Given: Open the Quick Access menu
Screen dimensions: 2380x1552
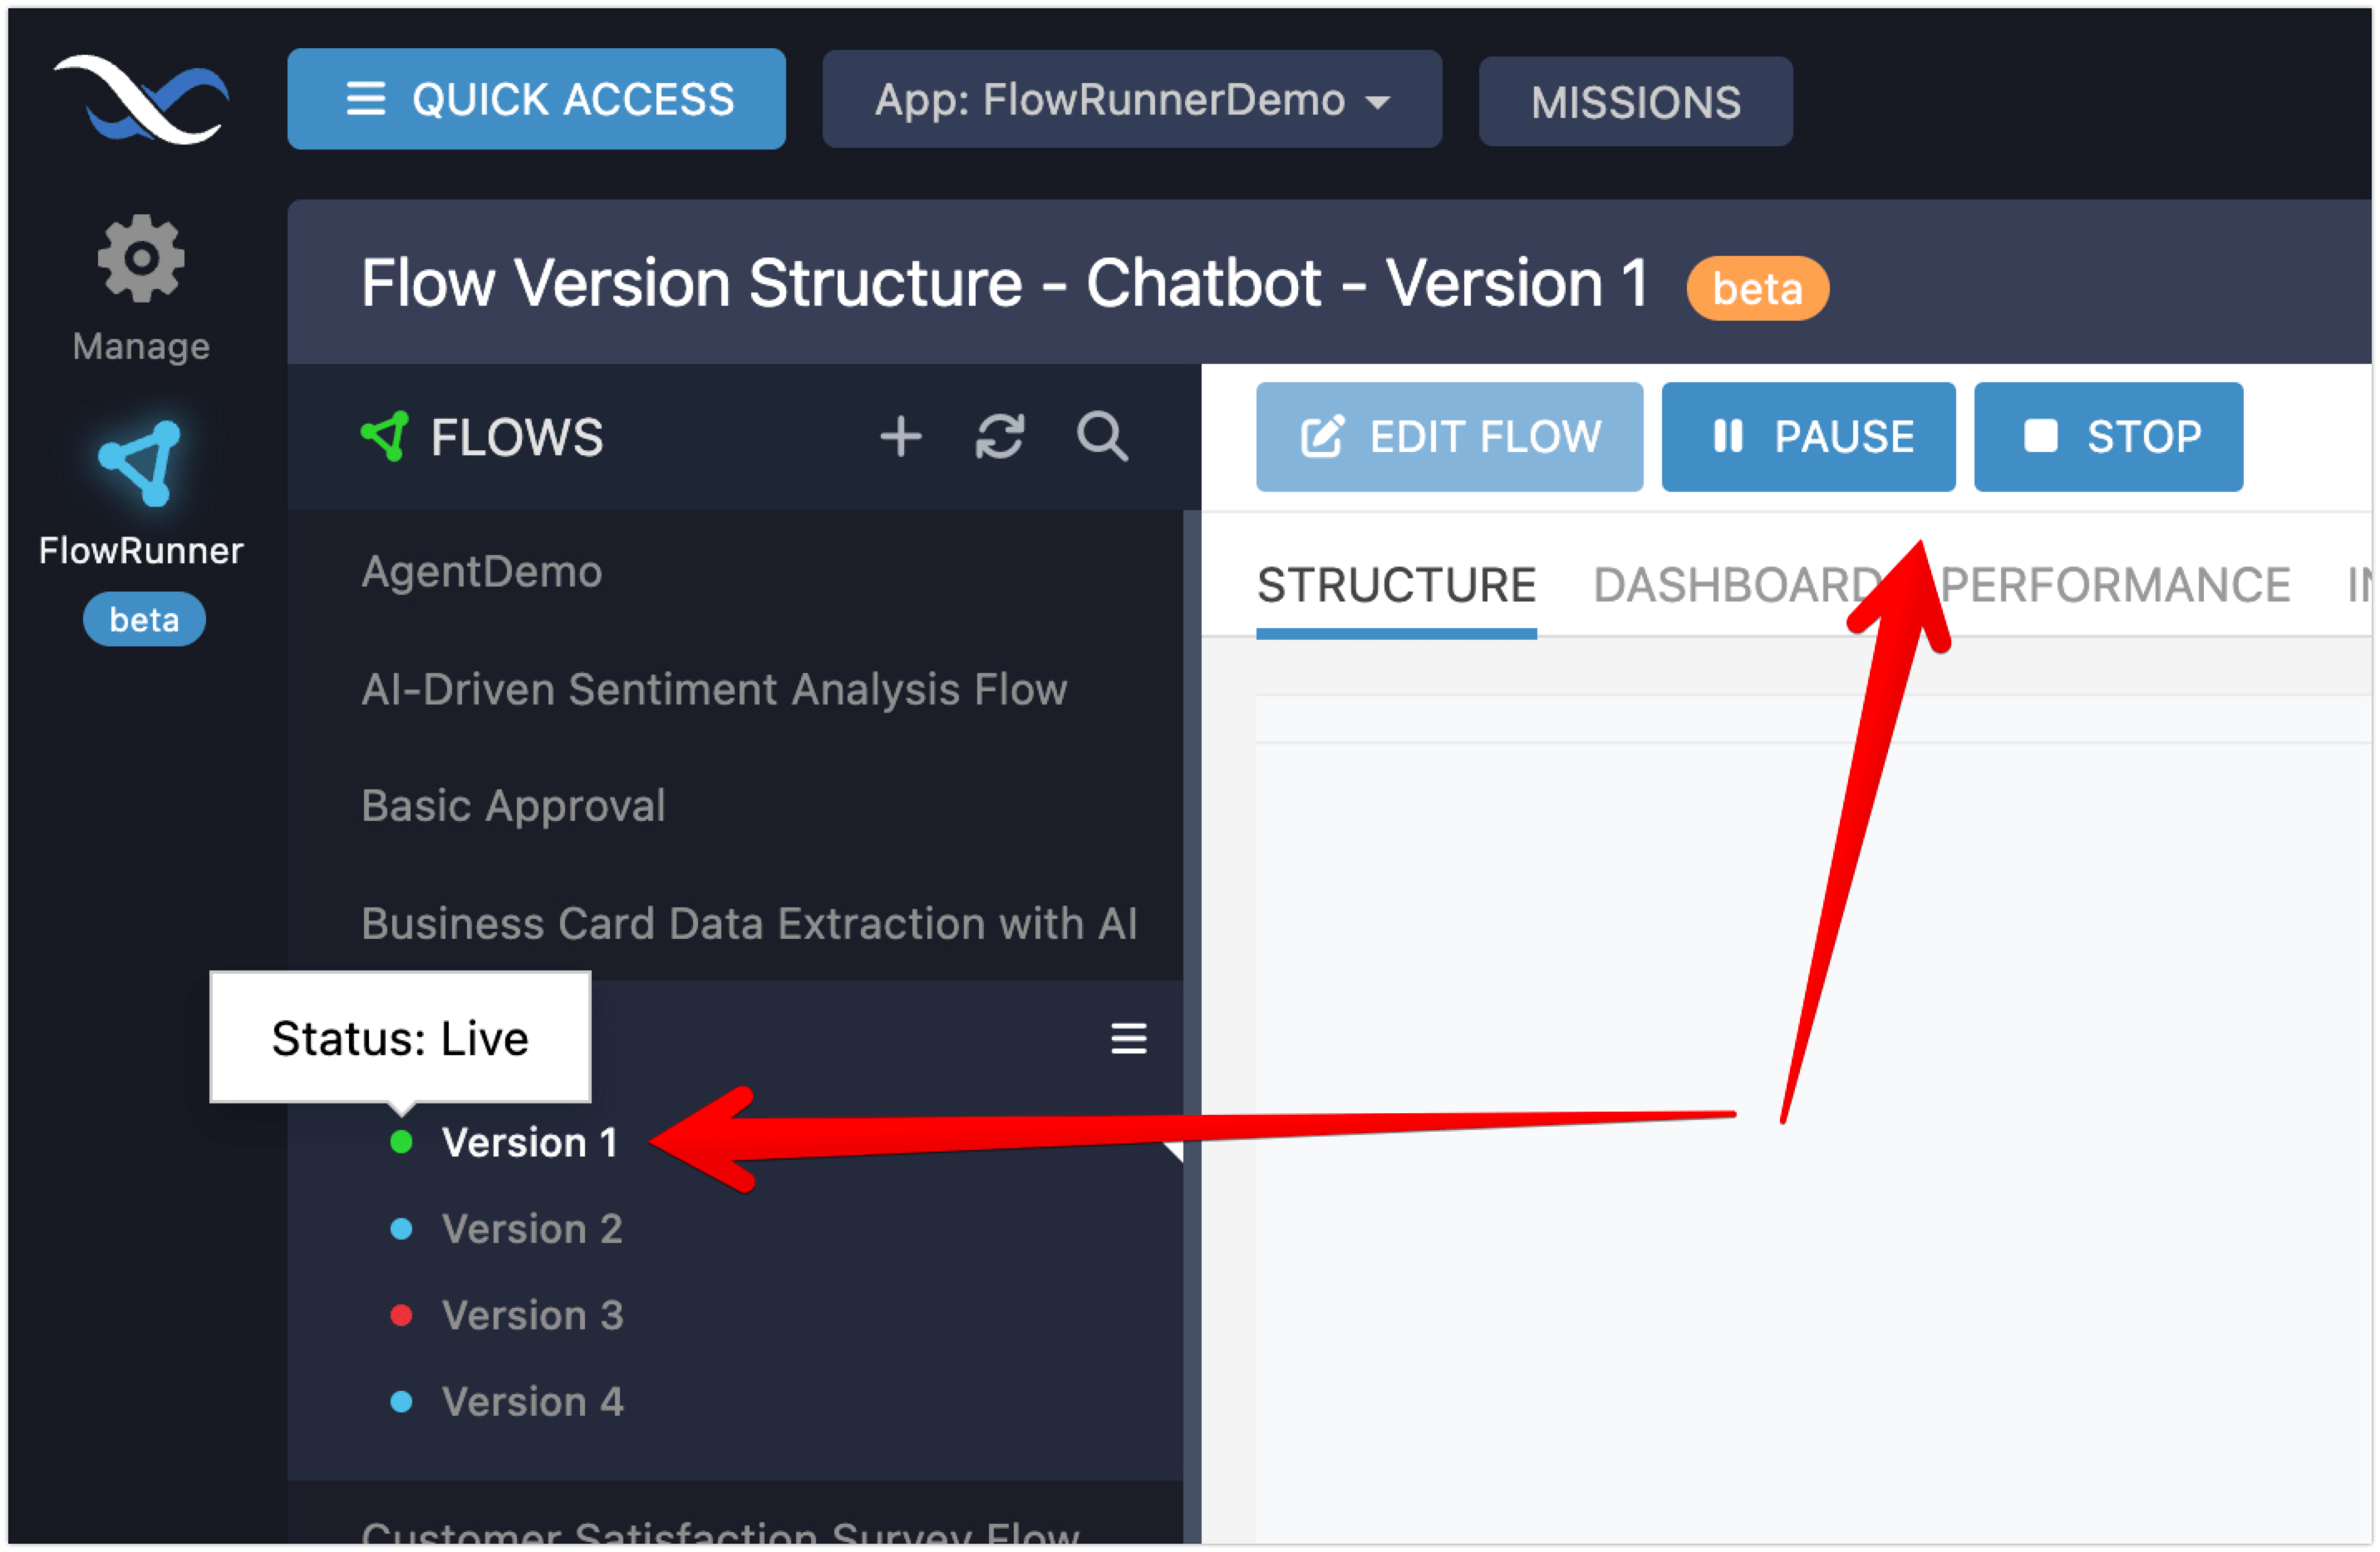Looking at the screenshot, I should [536, 100].
